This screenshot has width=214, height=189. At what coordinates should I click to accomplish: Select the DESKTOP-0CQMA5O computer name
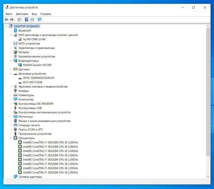pyautogui.click(x=27, y=26)
